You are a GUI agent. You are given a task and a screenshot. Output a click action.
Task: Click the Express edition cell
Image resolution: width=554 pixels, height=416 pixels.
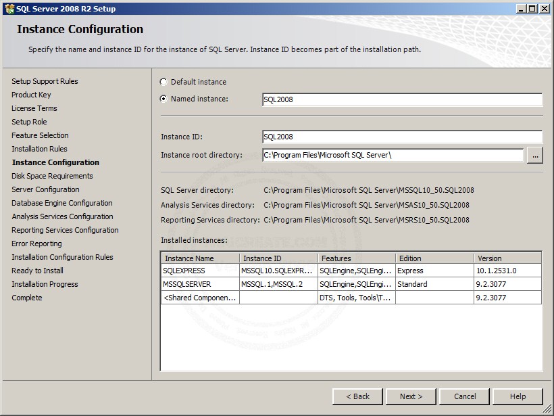pyautogui.click(x=435, y=271)
